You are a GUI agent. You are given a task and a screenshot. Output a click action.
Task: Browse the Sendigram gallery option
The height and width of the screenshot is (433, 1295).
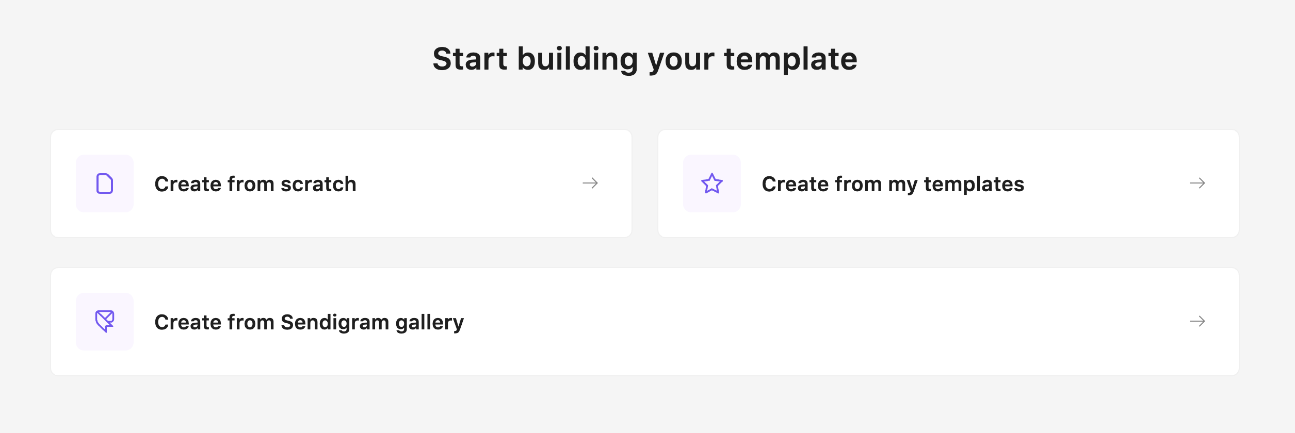(x=645, y=322)
